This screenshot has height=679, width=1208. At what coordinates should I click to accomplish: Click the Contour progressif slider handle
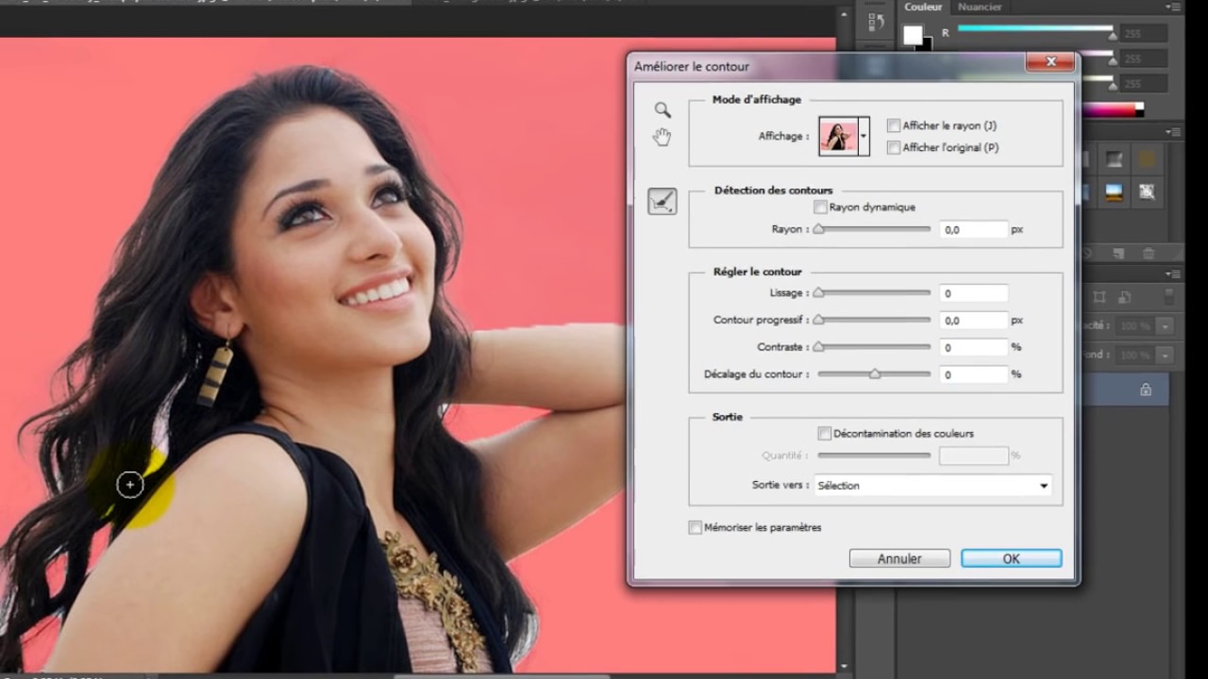coord(818,321)
